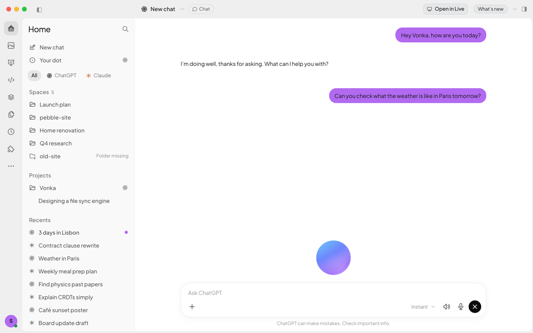Open the presentation board icon in left rail
Viewport: 533px width, 333px height.
pos(11,63)
